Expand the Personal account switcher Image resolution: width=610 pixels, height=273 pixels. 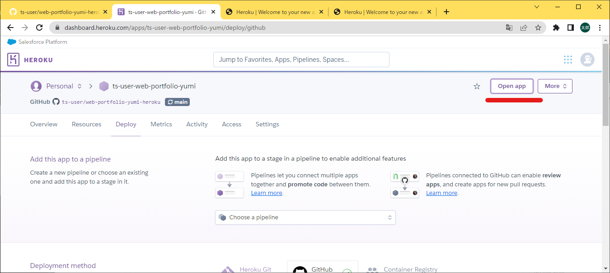click(x=80, y=86)
